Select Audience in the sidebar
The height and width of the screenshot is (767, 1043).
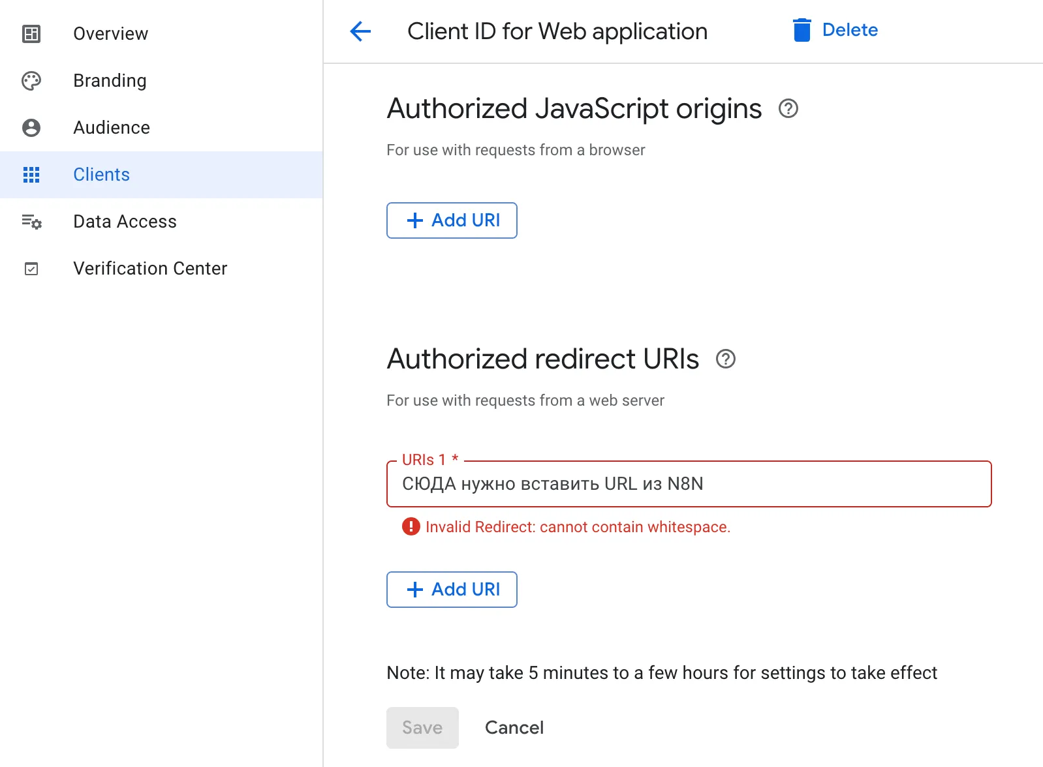[x=112, y=128]
